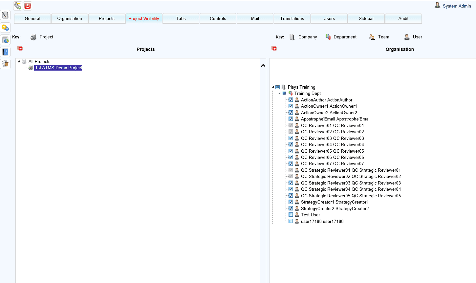The height and width of the screenshot is (283, 476).
Task: Click the System Admin user icon
Action: (438, 5)
